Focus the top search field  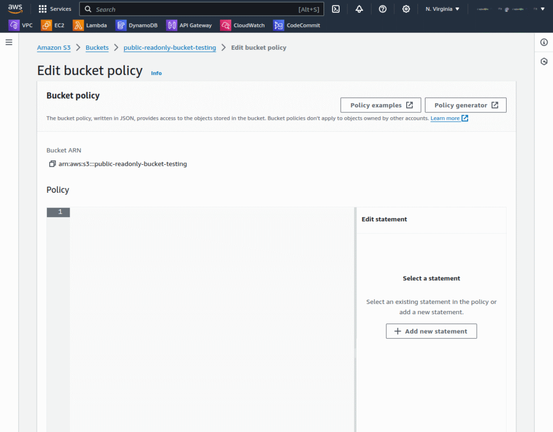coord(201,9)
